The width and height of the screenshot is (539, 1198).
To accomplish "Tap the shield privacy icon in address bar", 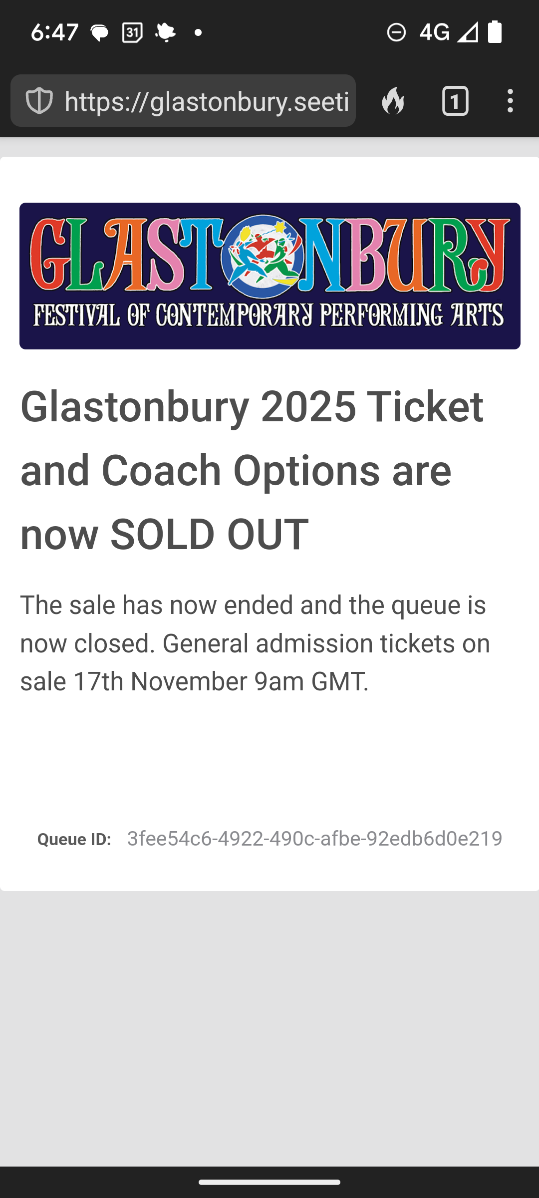I will click(39, 101).
